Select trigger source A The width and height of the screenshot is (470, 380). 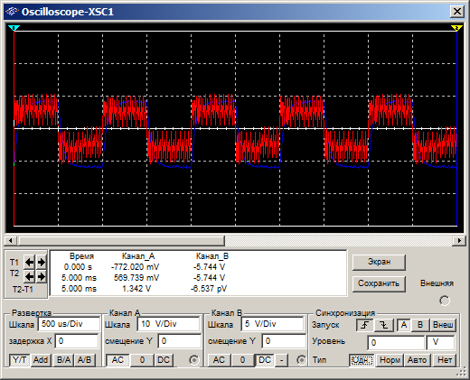(x=404, y=325)
